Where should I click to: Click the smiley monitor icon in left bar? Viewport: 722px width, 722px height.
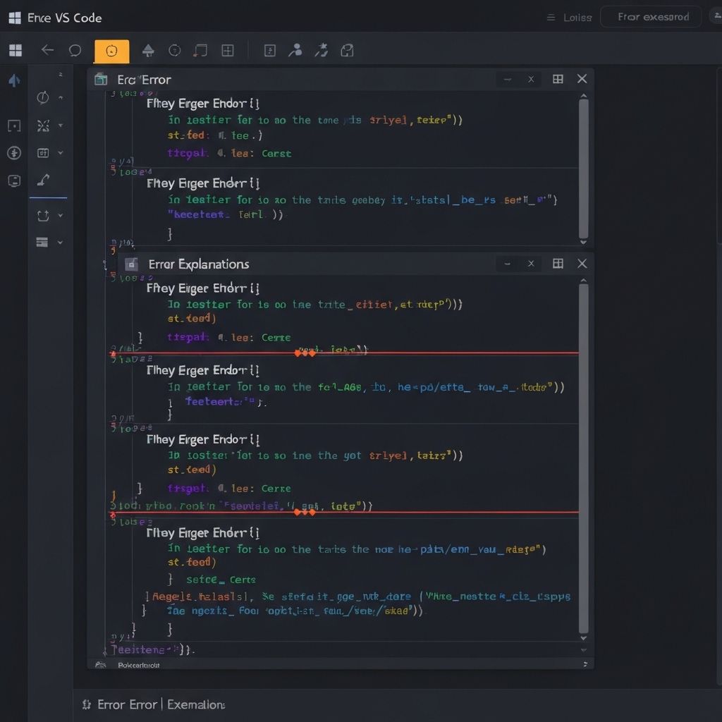coord(14,180)
